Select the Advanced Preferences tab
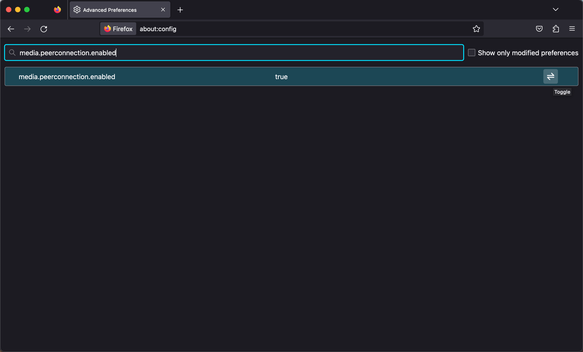The height and width of the screenshot is (352, 583). point(120,10)
